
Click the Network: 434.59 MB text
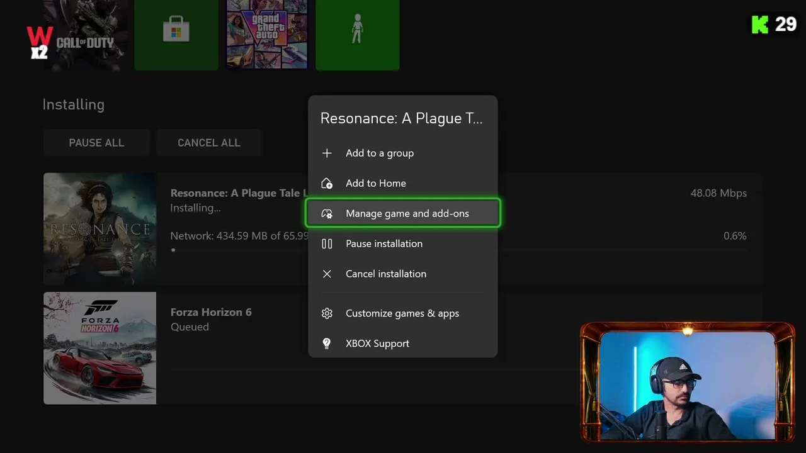pyautogui.click(x=239, y=236)
